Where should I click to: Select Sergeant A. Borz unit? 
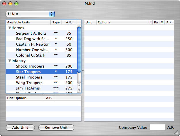[x=31, y=33]
